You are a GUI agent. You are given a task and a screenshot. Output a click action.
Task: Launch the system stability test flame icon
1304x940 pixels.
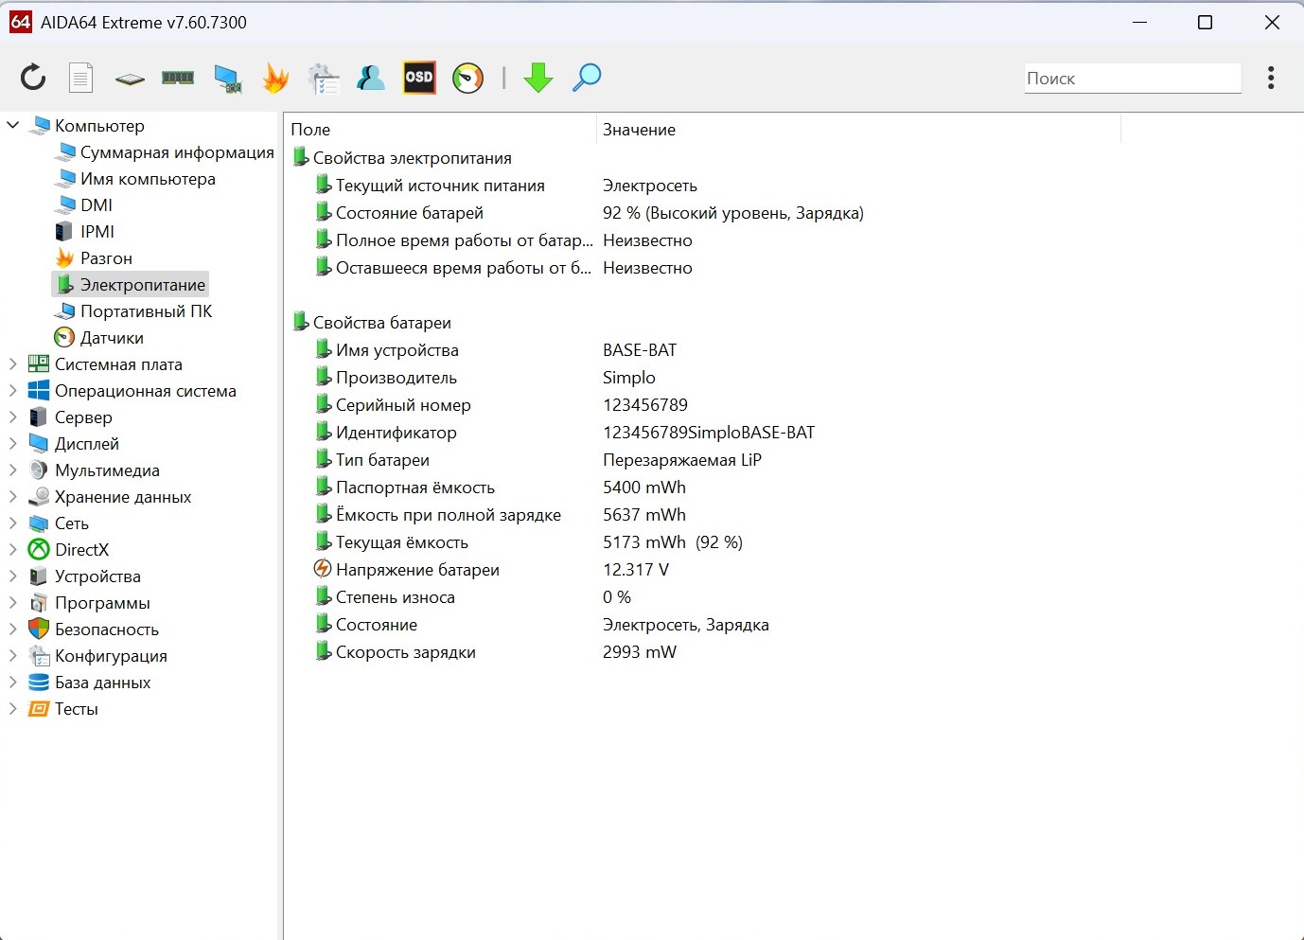coord(275,78)
